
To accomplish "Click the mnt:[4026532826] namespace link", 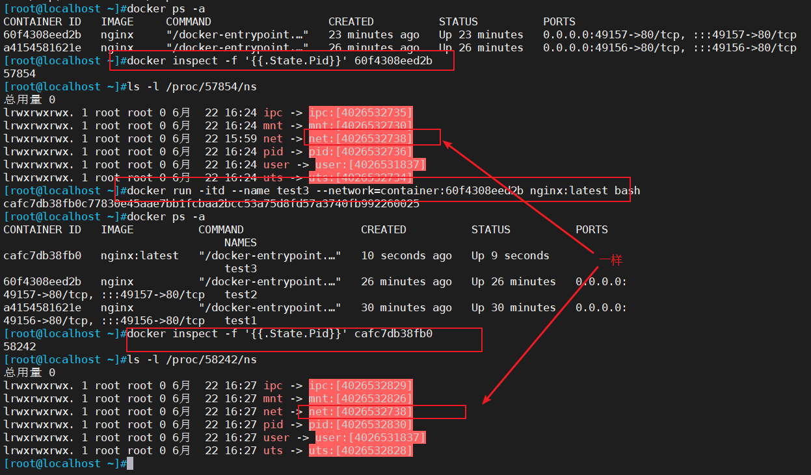I will click(x=360, y=399).
